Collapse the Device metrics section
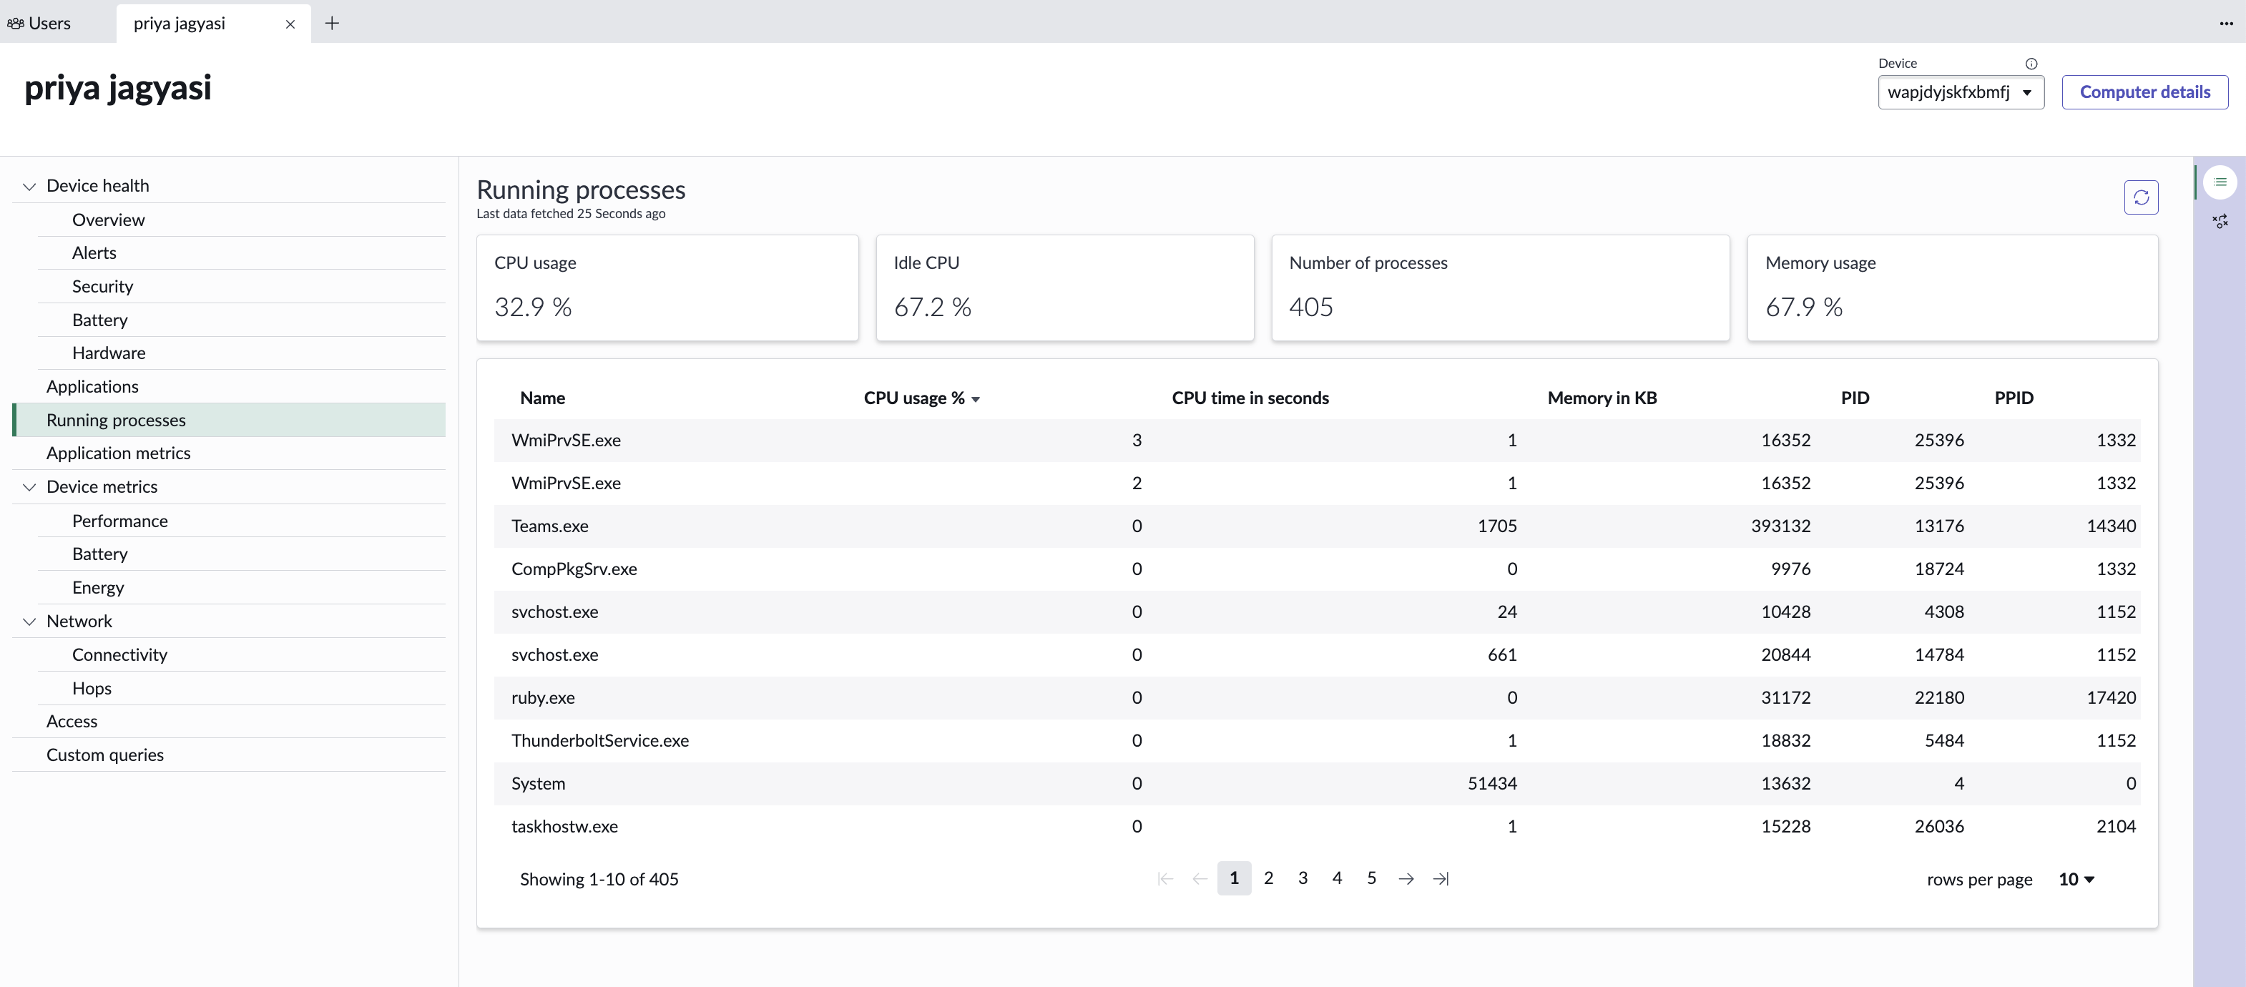The height and width of the screenshot is (987, 2246). point(29,487)
